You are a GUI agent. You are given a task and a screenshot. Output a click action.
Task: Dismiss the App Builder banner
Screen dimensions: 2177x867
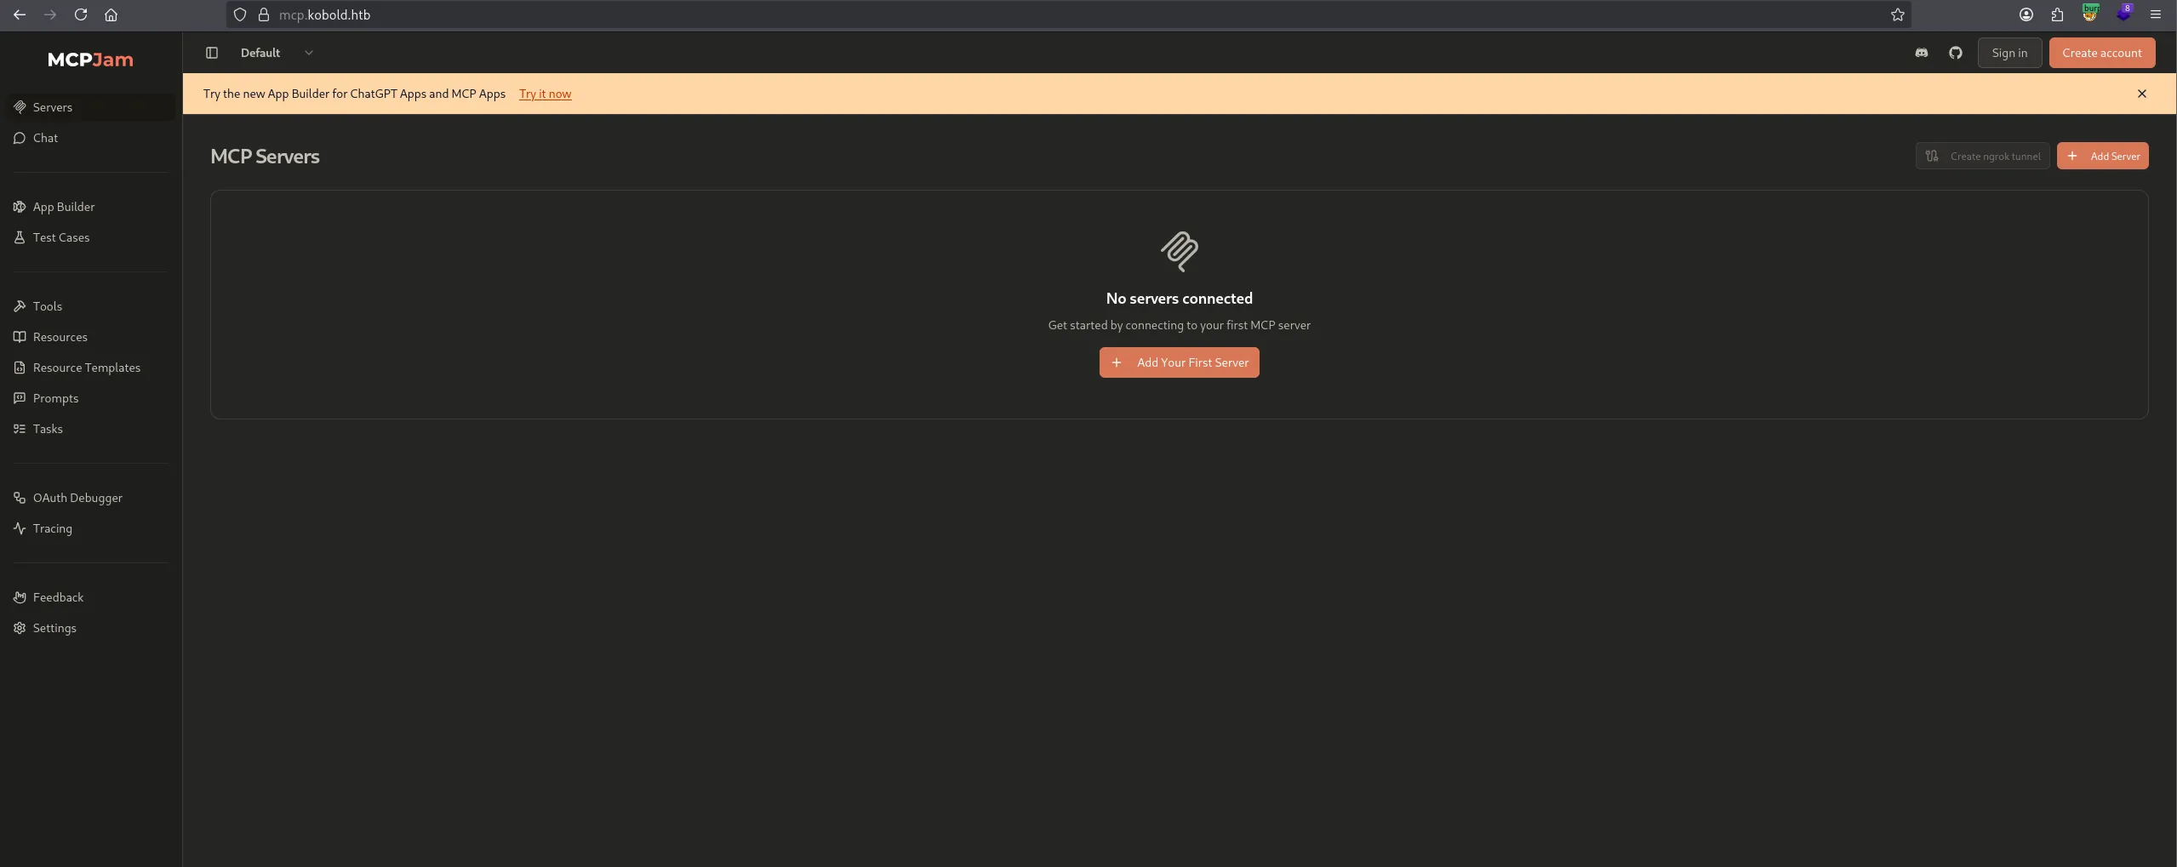(2141, 94)
